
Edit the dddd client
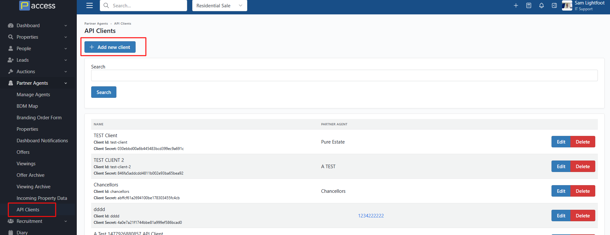(x=561, y=215)
